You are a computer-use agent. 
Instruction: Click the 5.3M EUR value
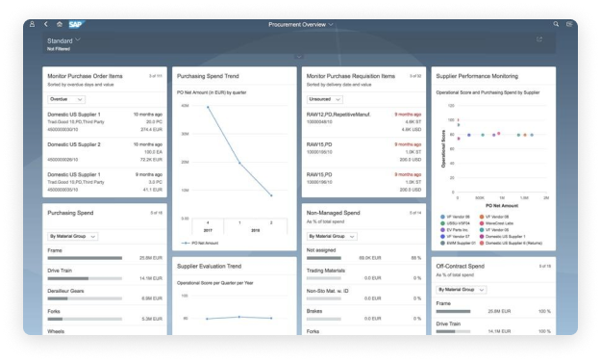pyautogui.click(x=152, y=319)
